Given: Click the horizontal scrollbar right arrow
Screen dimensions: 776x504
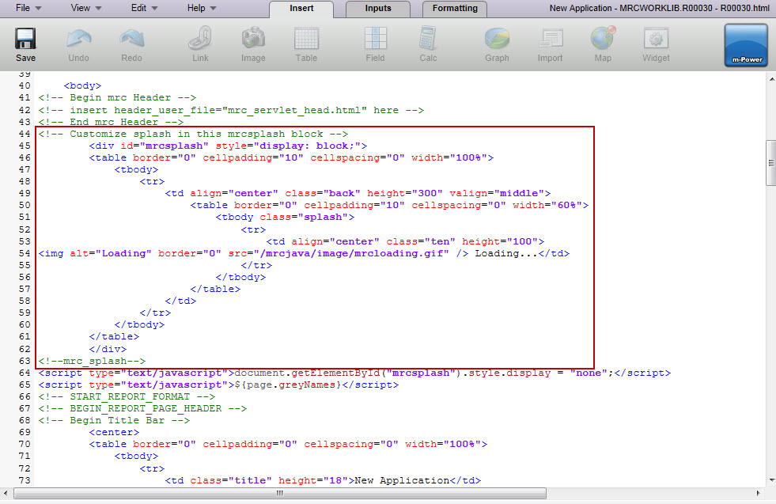Looking at the screenshot, I should [758, 493].
